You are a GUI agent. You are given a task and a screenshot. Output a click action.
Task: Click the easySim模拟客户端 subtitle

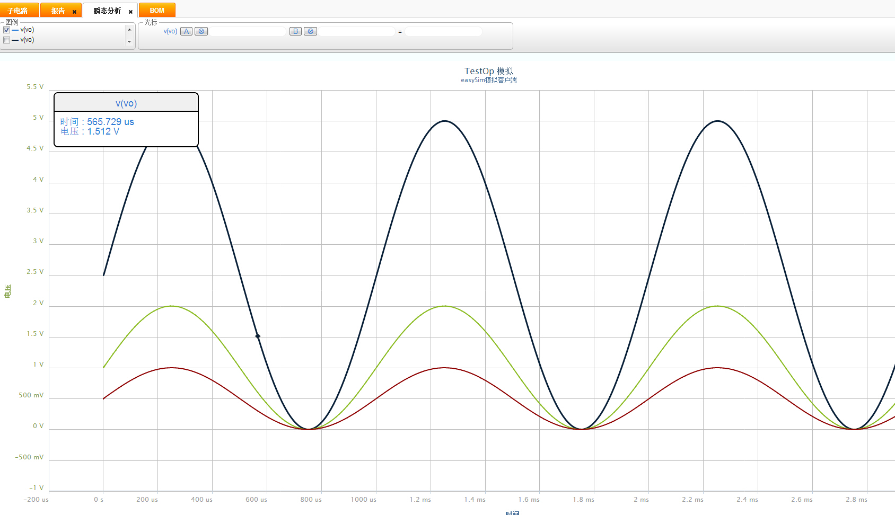(489, 80)
